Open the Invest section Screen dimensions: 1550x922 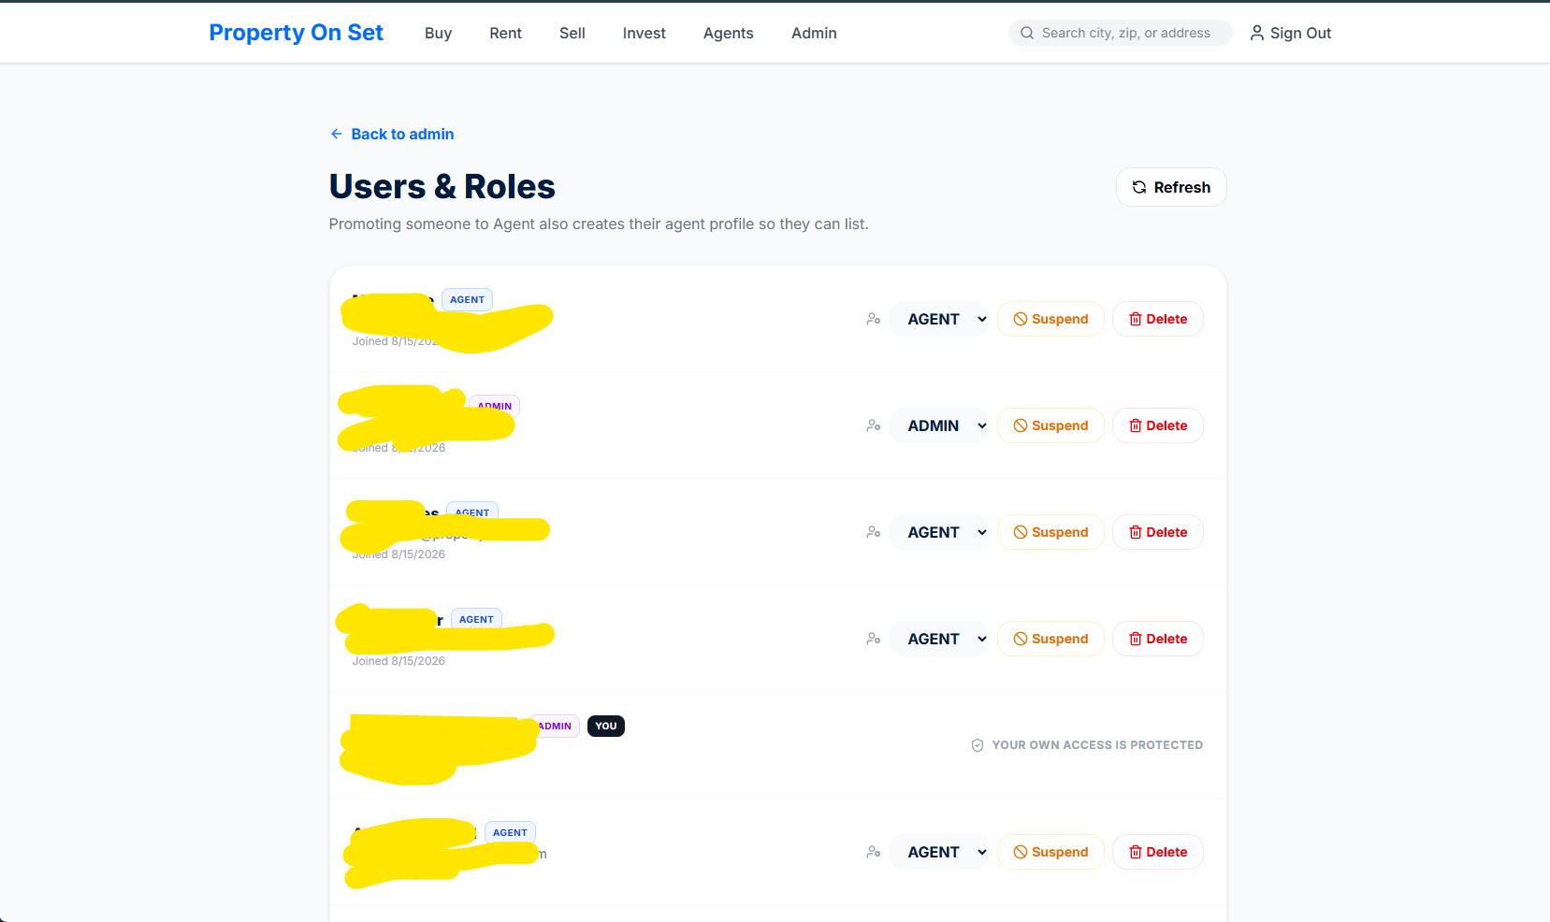pos(645,33)
